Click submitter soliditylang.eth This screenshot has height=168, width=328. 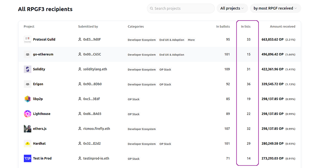(x=95, y=69)
